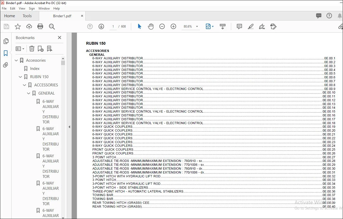Open the Edit menu
This screenshot has width=343, height=219.
tap(13, 8)
